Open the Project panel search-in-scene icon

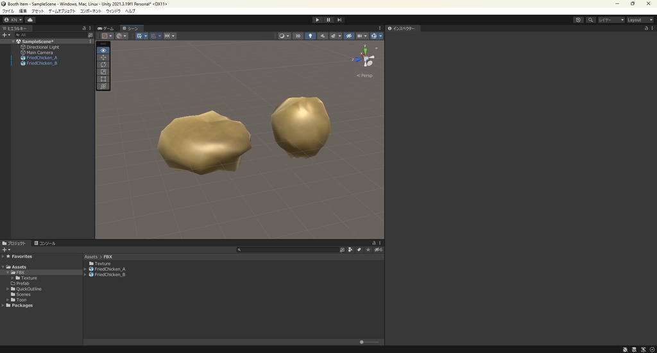point(342,250)
